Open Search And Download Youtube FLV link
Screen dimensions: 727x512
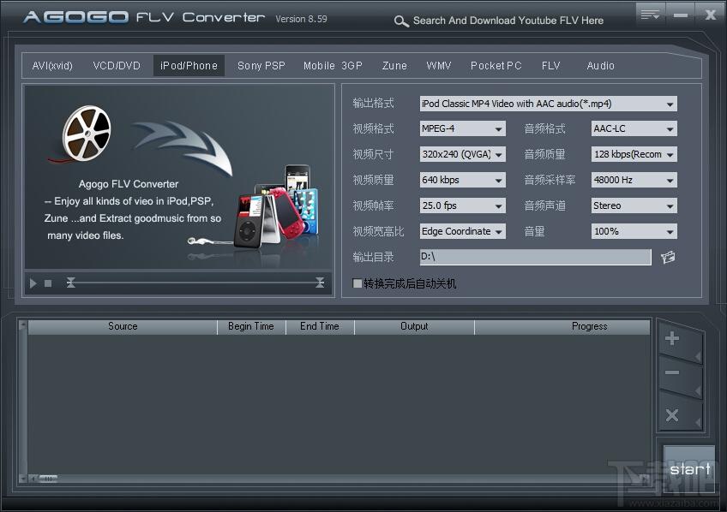(x=508, y=21)
